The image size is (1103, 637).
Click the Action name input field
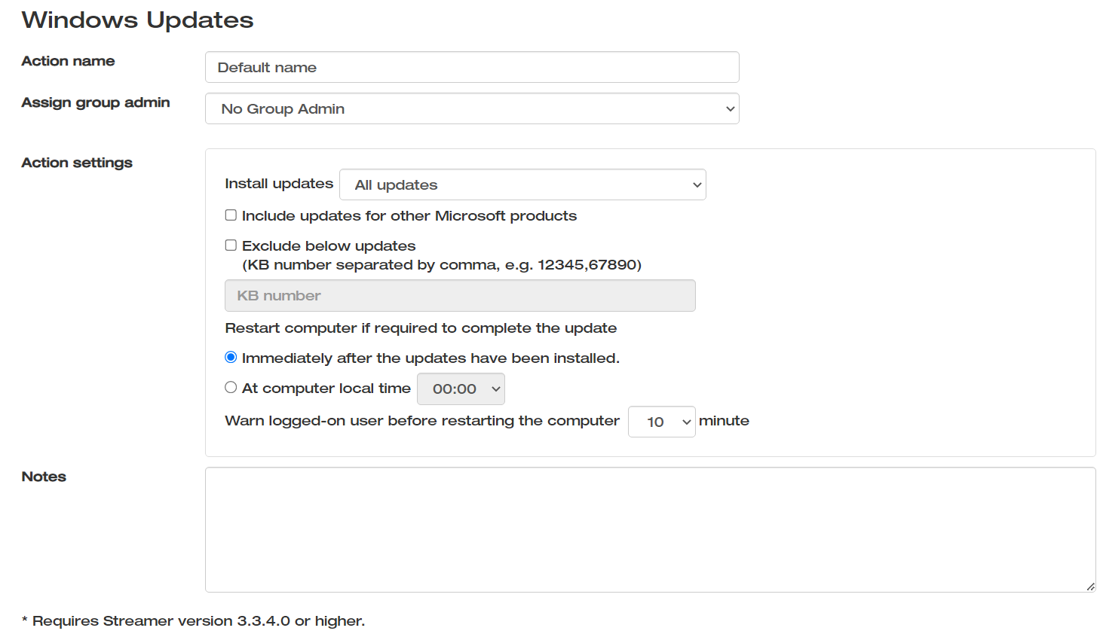[x=472, y=67]
